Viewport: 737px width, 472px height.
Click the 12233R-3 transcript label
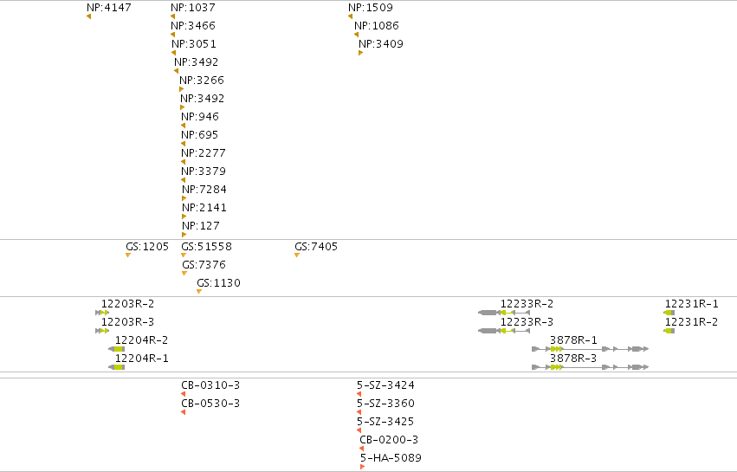pos(527,322)
